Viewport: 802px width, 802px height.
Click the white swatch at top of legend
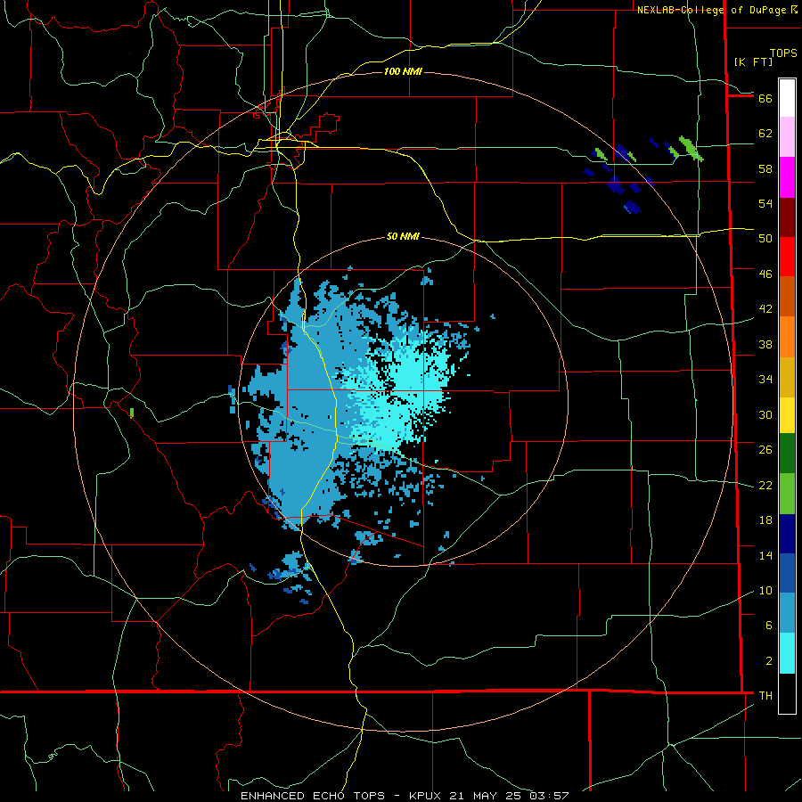pyautogui.click(x=787, y=98)
